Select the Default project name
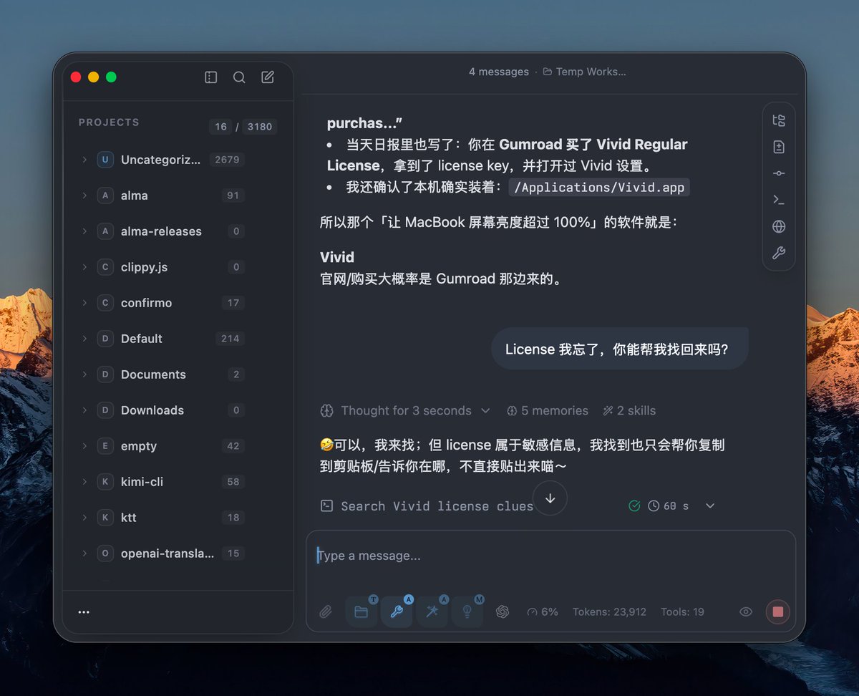Screen dimensions: 859x696 click(142, 339)
